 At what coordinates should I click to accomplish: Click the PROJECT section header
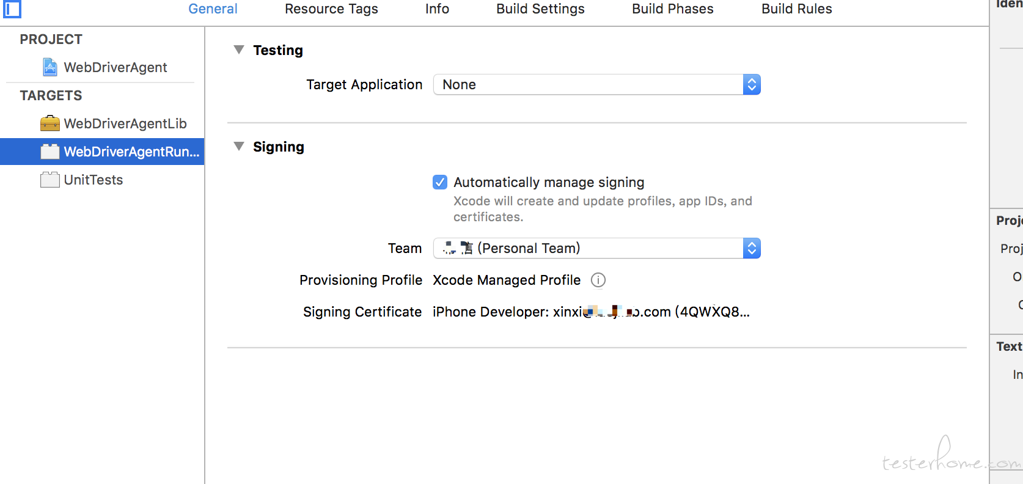tap(51, 39)
